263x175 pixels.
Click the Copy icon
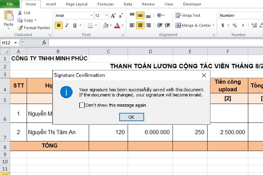click(x=20, y=20)
